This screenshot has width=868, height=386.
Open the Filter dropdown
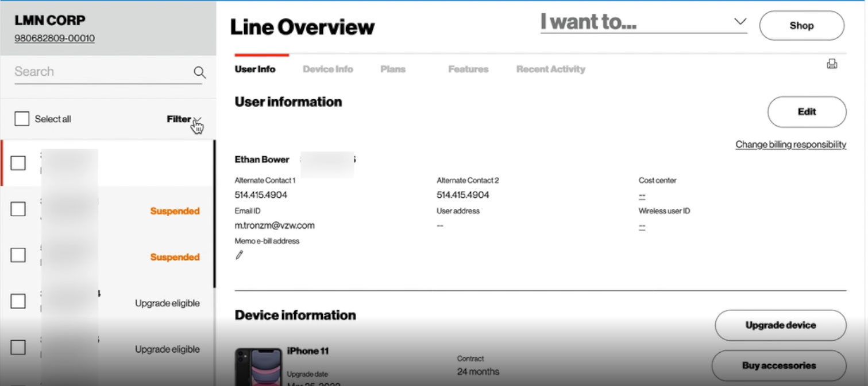pos(184,119)
